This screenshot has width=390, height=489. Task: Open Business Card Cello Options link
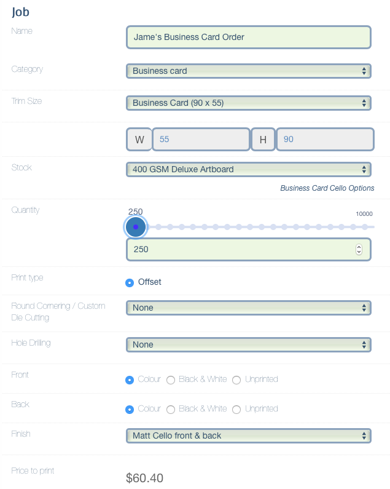(x=327, y=188)
